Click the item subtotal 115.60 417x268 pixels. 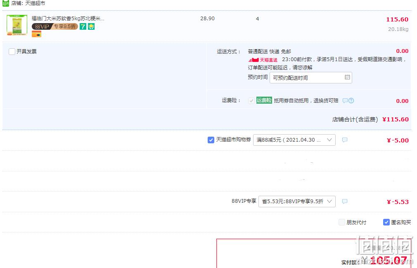(397, 19)
